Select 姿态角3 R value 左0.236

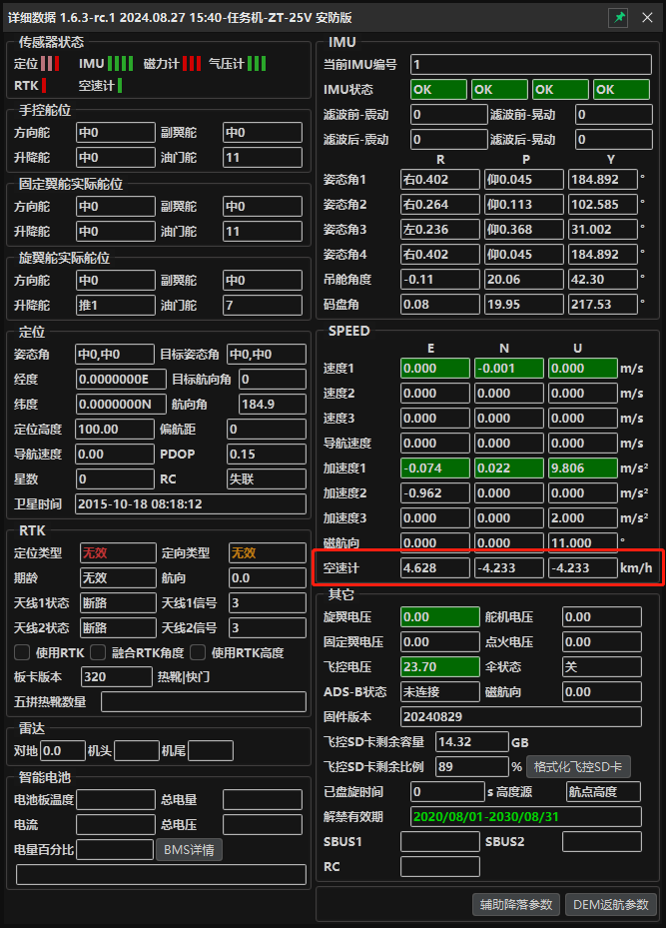(x=440, y=229)
